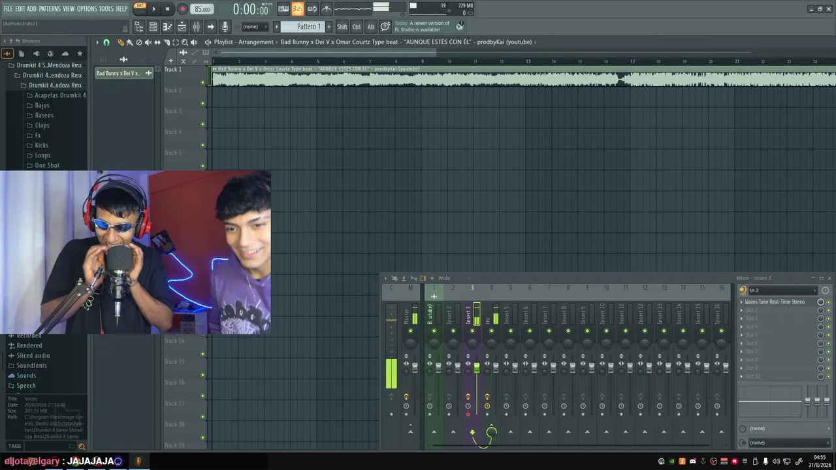The width and height of the screenshot is (836, 470).
Task: Toggle the loop recording icon
Action: pyautogui.click(x=312, y=8)
